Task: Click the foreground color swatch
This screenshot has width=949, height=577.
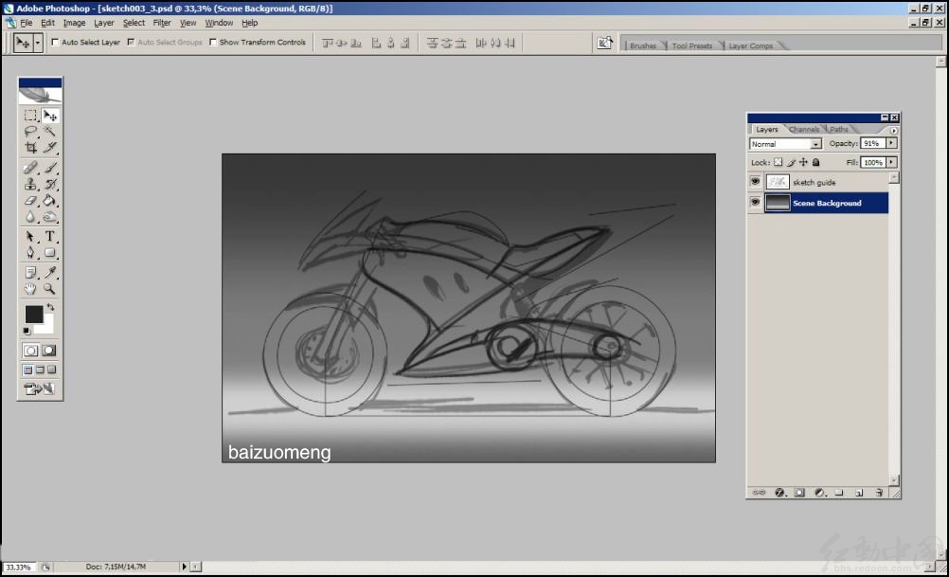Action: (33, 314)
